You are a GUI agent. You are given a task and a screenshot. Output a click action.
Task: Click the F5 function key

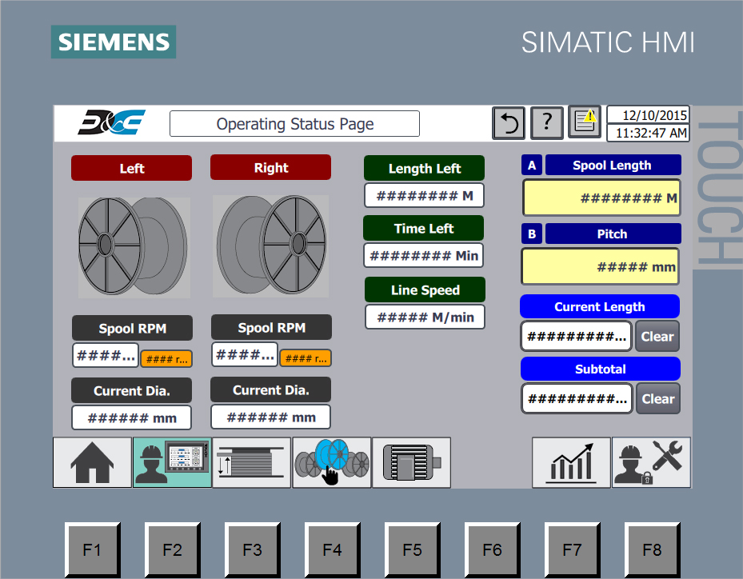pos(412,550)
